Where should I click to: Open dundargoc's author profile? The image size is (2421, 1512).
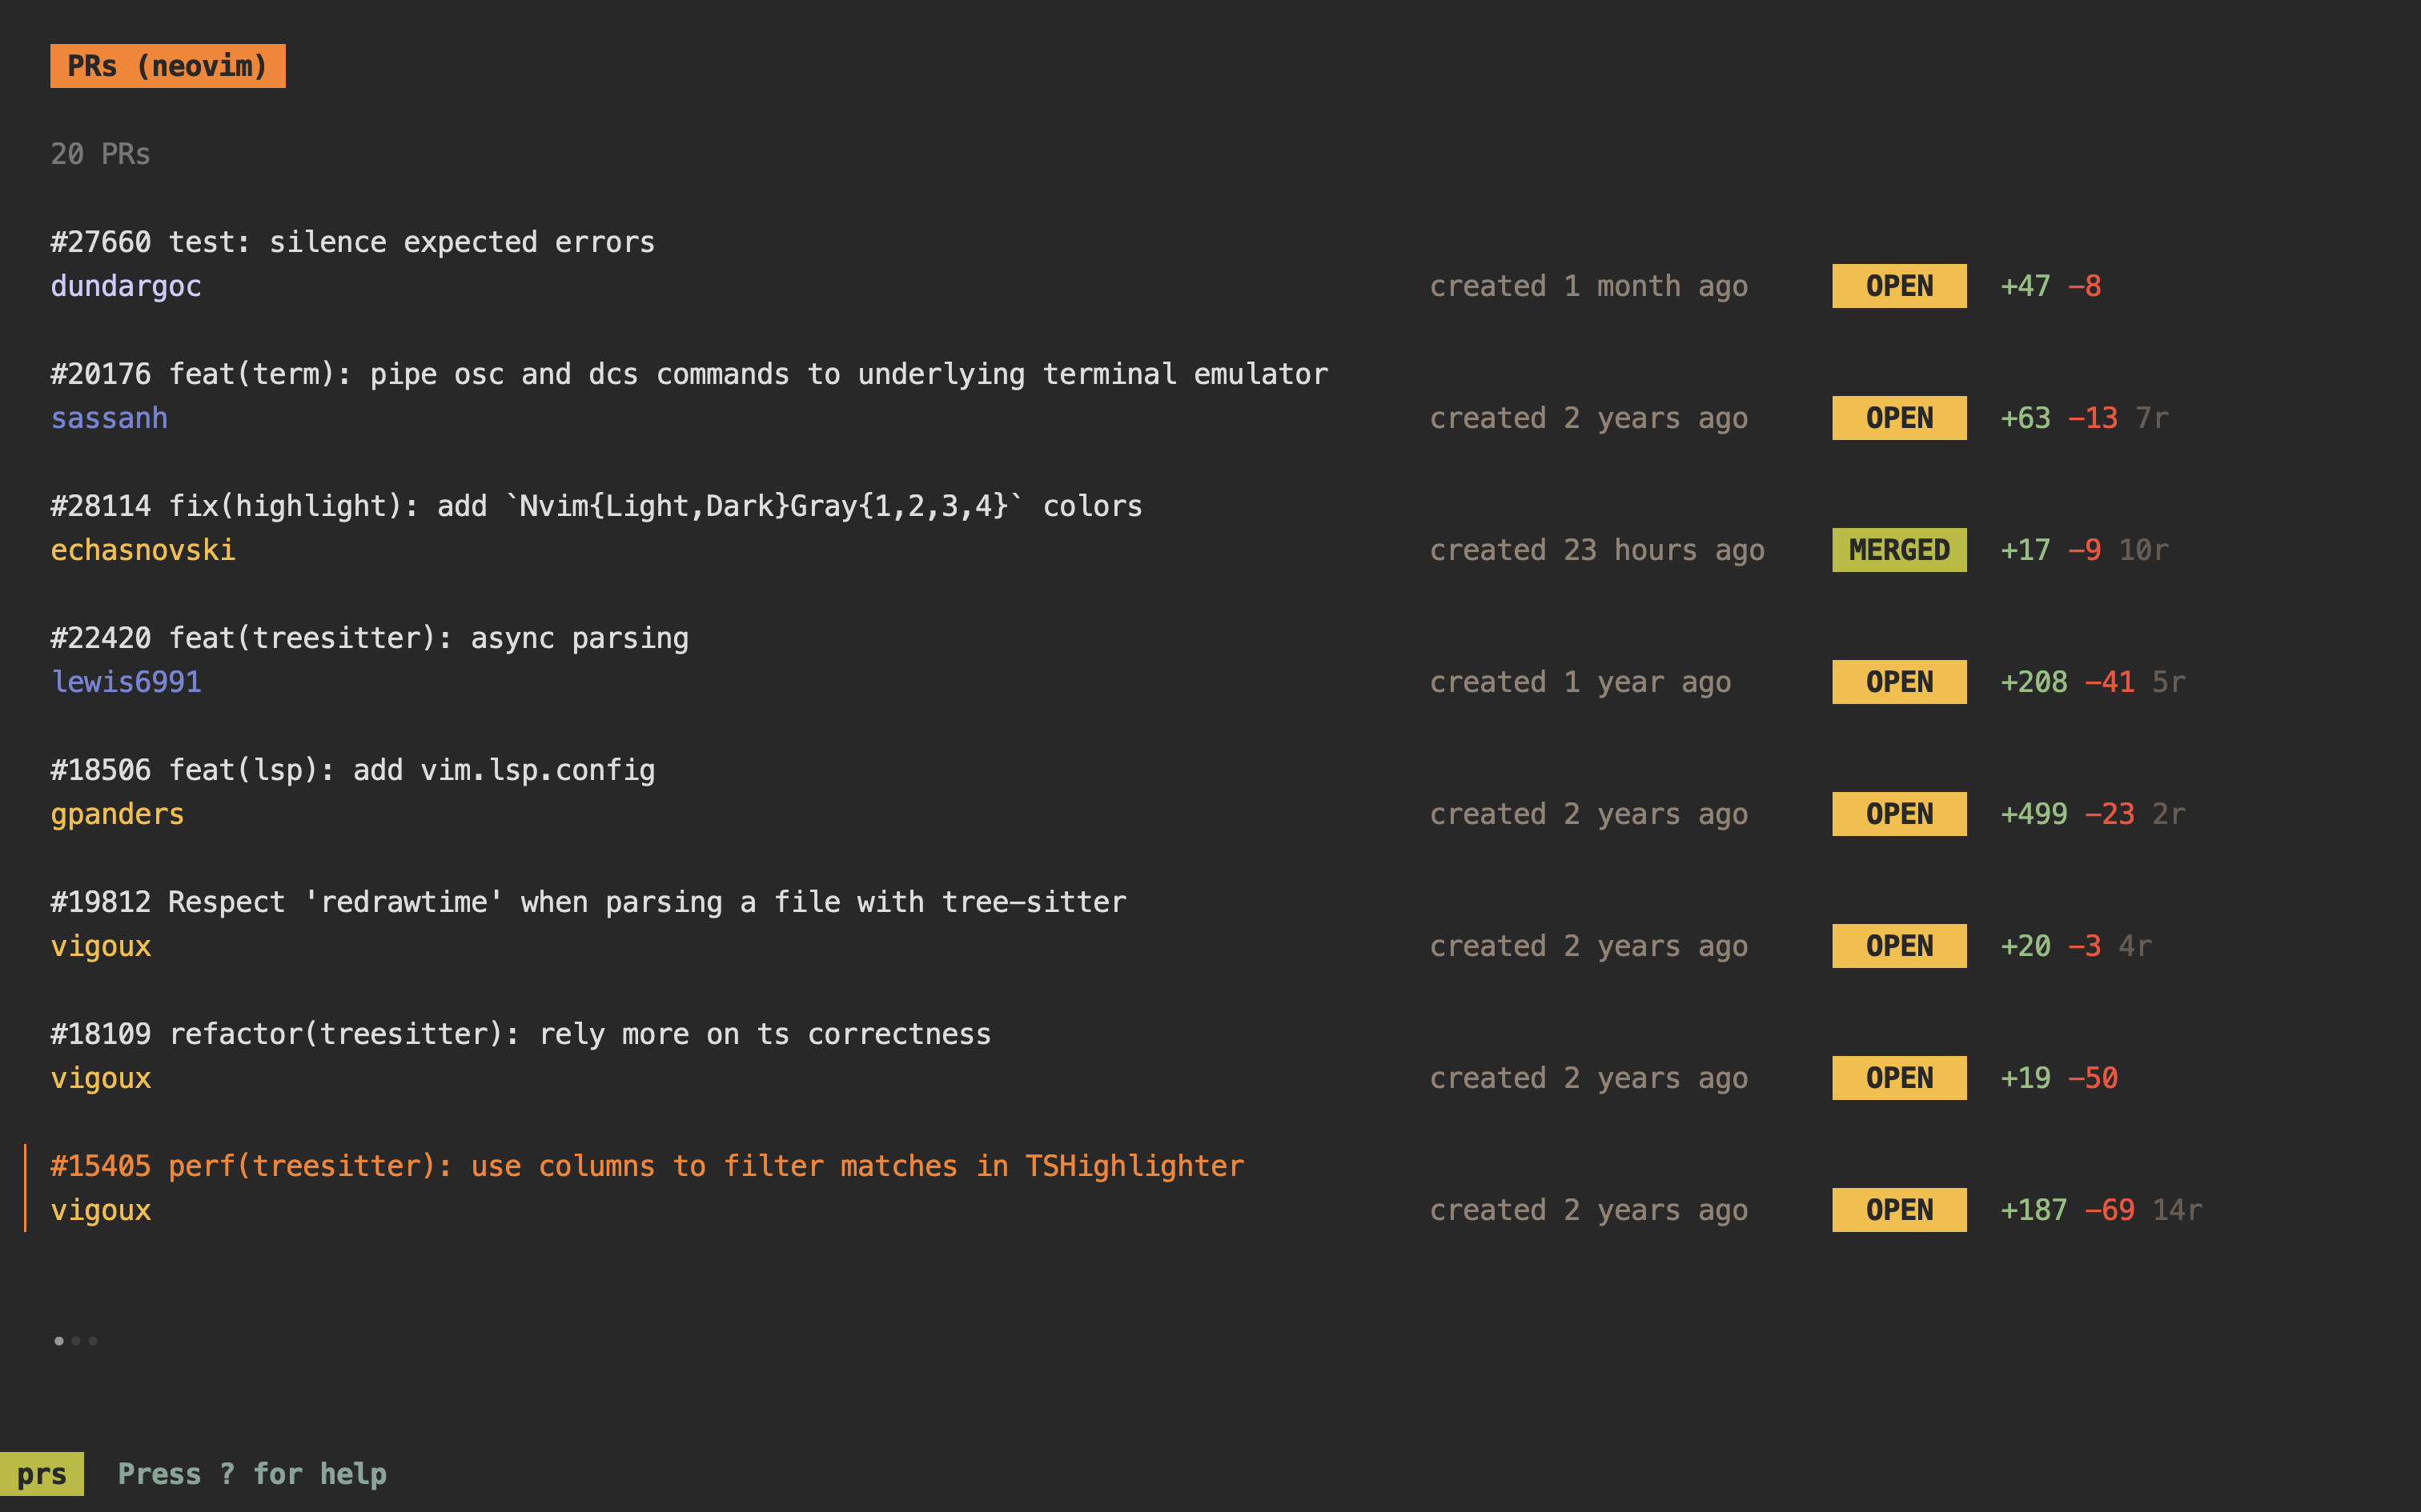[126, 285]
